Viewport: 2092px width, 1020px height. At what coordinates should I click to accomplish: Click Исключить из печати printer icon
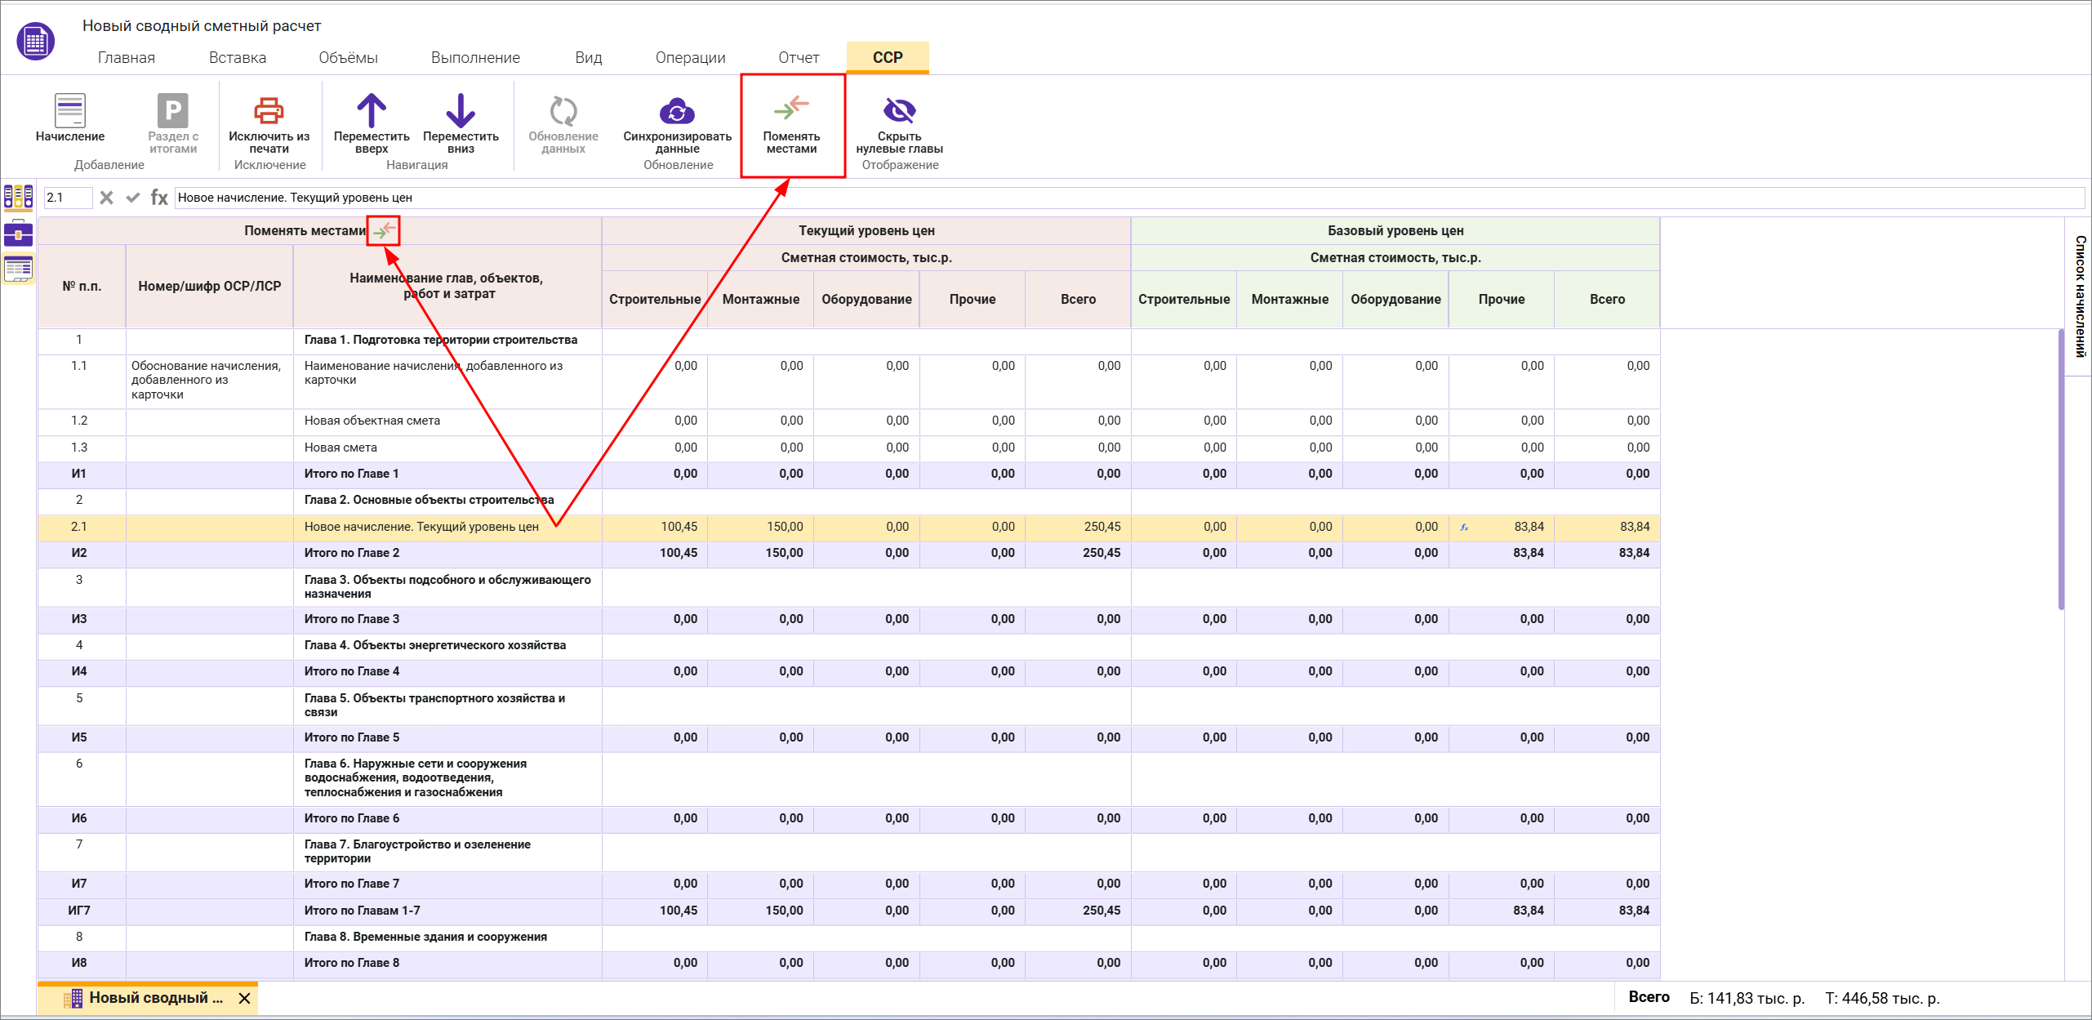pyautogui.click(x=269, y=110)
